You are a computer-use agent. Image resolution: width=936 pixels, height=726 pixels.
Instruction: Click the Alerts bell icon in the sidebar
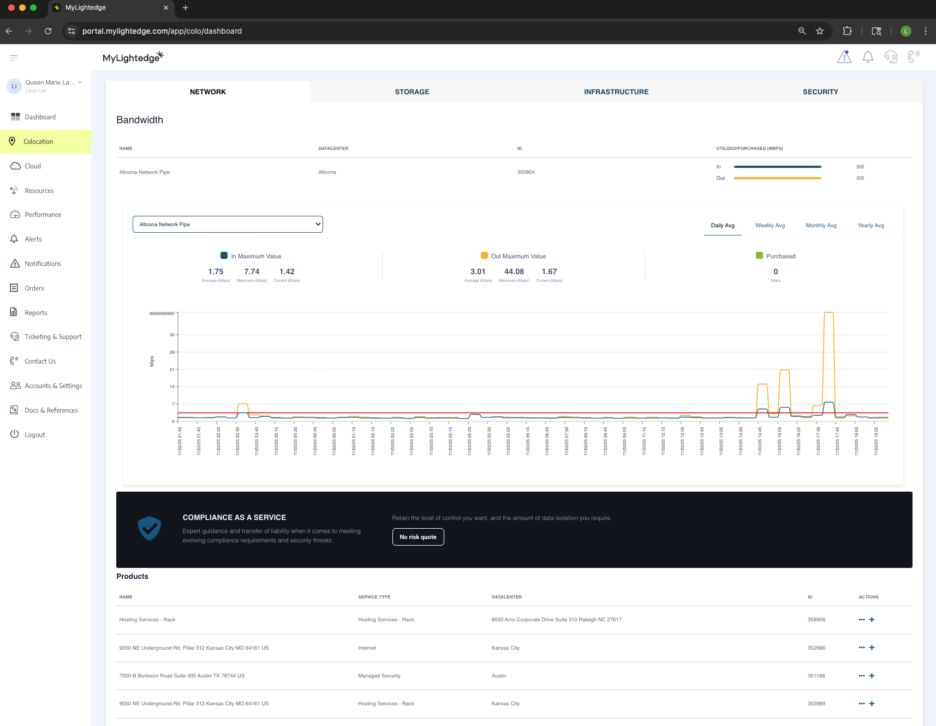click(x=15, y=239)
